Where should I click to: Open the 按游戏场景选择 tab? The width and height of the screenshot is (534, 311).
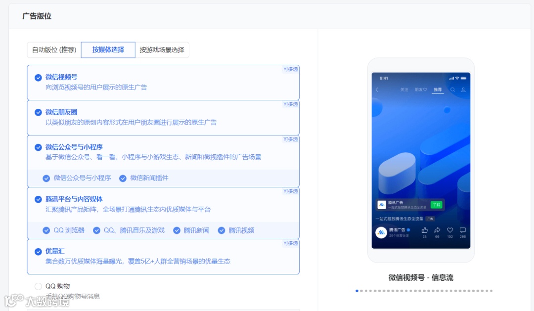(162, 50)
